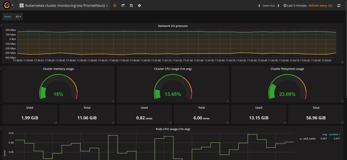Click the share dashboard icon

click(x=123, y=5)
